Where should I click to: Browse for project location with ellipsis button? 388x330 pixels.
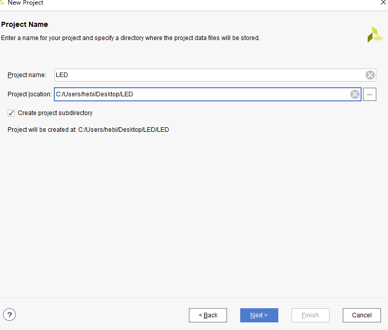click(x=370, y=94)
